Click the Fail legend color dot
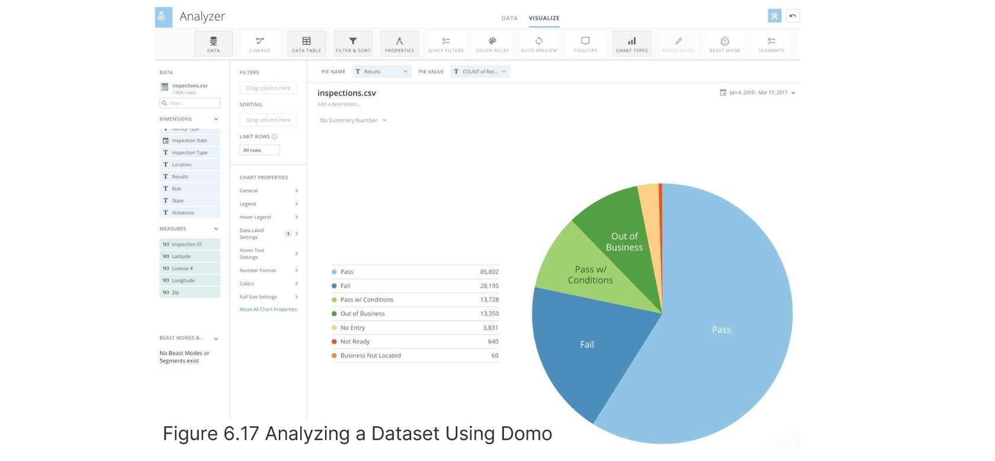Image resolution: width=995 pixels, height=461 pixels. (x=334, y=286)
